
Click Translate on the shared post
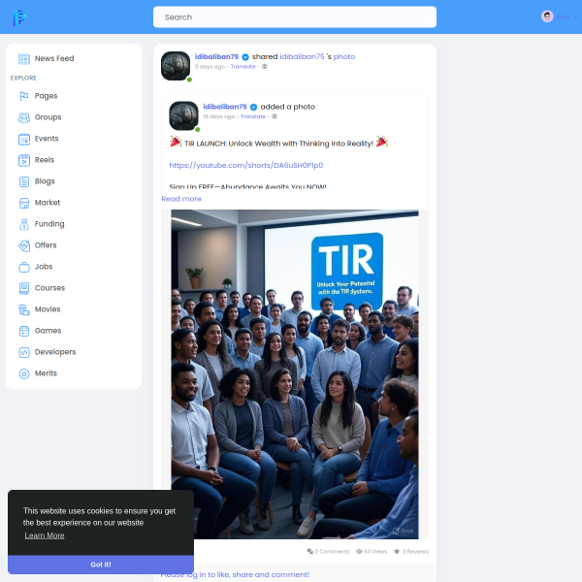(242, 67)
